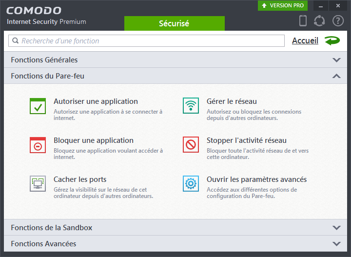Image resolution: width=351 pixels, height=257 pixels.
Task: Click description 'Bloquez une application voulant accéder'
Action: [x=108, y=154]
